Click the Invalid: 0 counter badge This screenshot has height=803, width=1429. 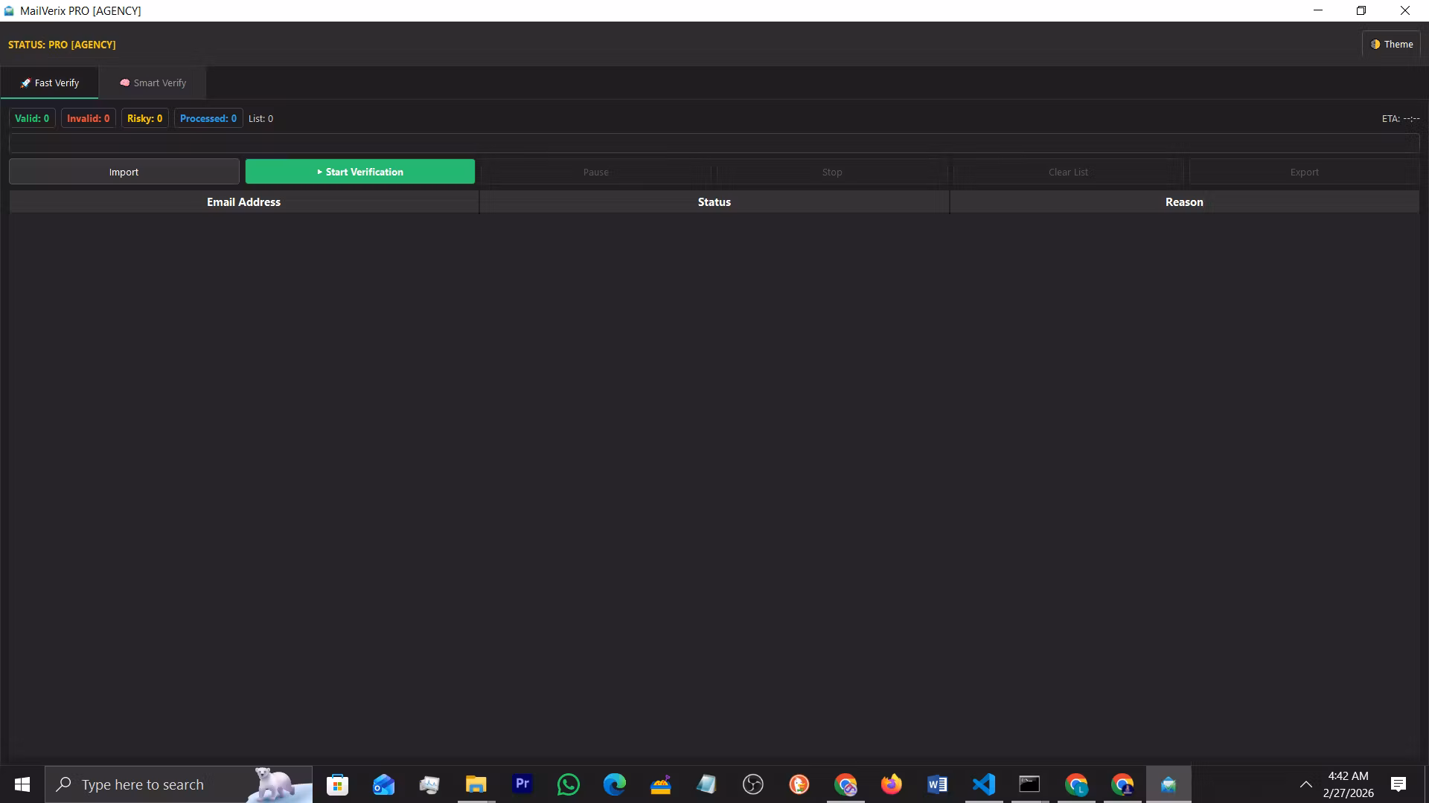click(88, 118)
